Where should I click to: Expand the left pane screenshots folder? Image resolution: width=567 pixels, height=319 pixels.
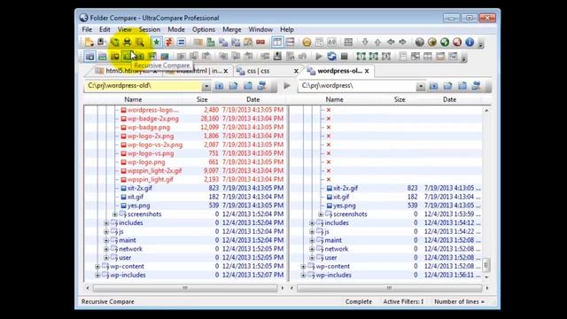pyautogui.click(x=115, y=214)
